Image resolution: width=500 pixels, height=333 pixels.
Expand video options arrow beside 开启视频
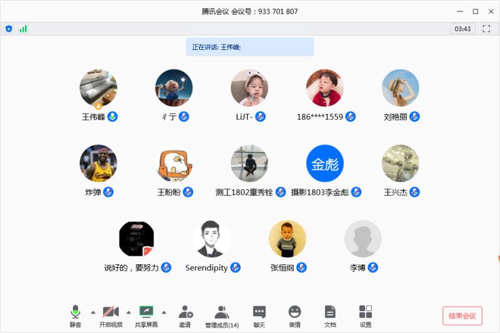click(x=129, y=312)
